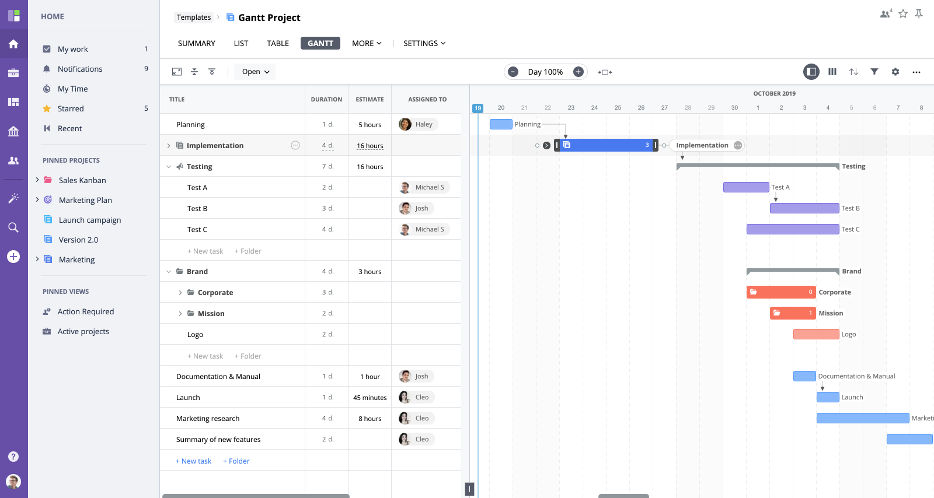Click the expand all rows icon
Screen dimensions: 934x498
point(212,72)
